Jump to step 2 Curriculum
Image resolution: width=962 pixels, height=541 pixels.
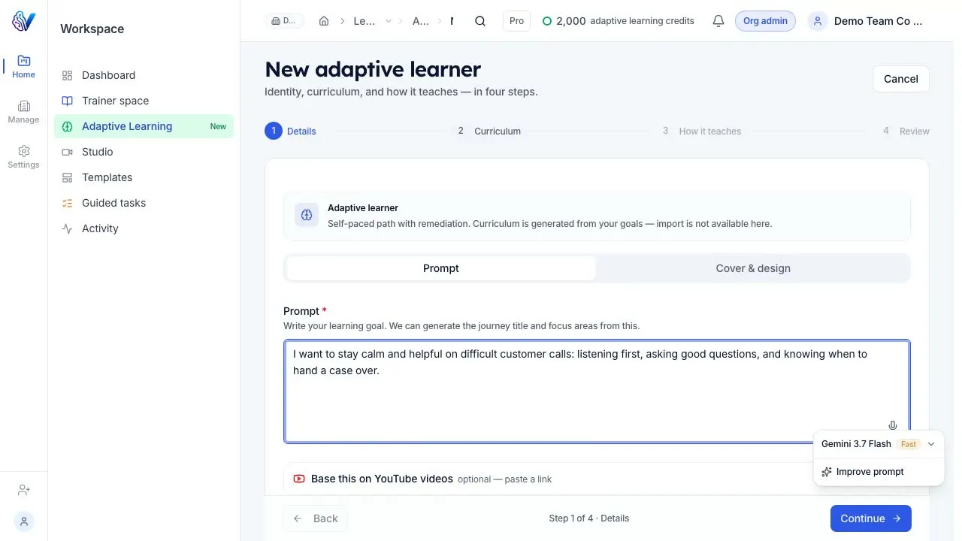pos(488,131)
